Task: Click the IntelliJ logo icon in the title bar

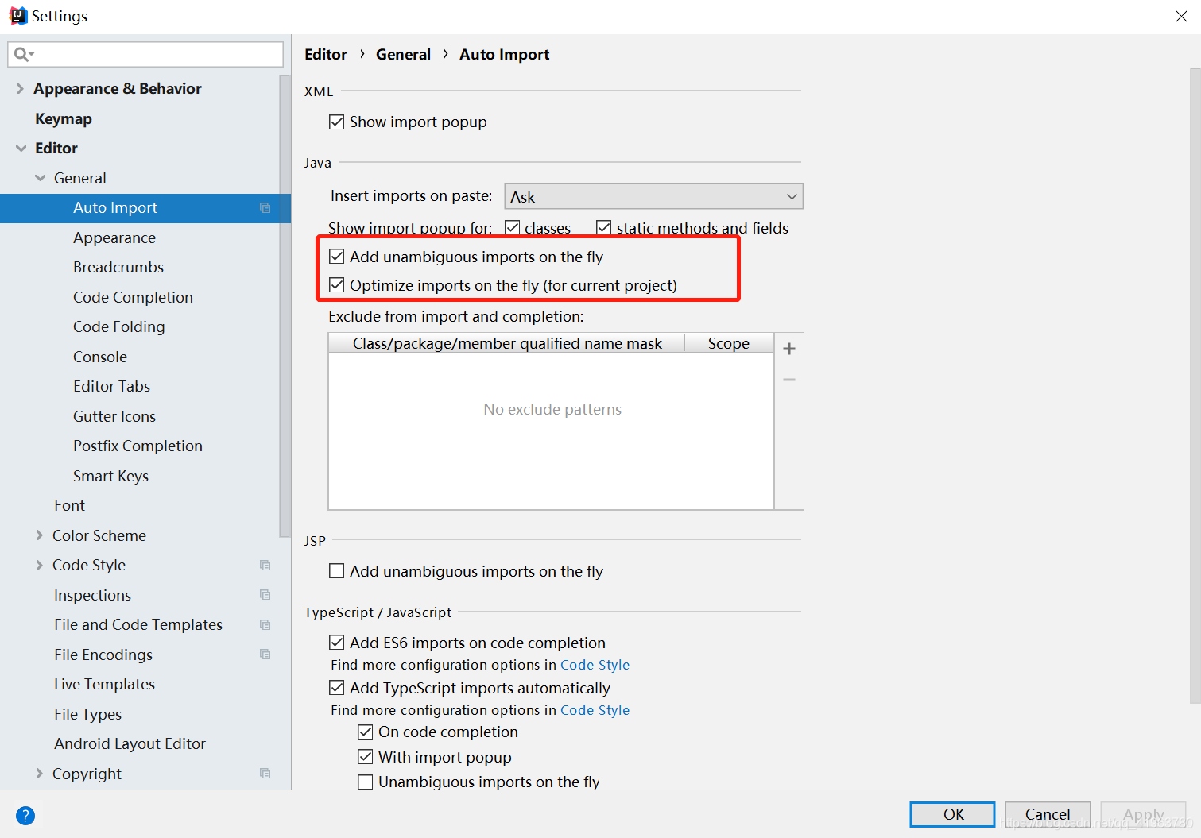Action: pos(17,16)
